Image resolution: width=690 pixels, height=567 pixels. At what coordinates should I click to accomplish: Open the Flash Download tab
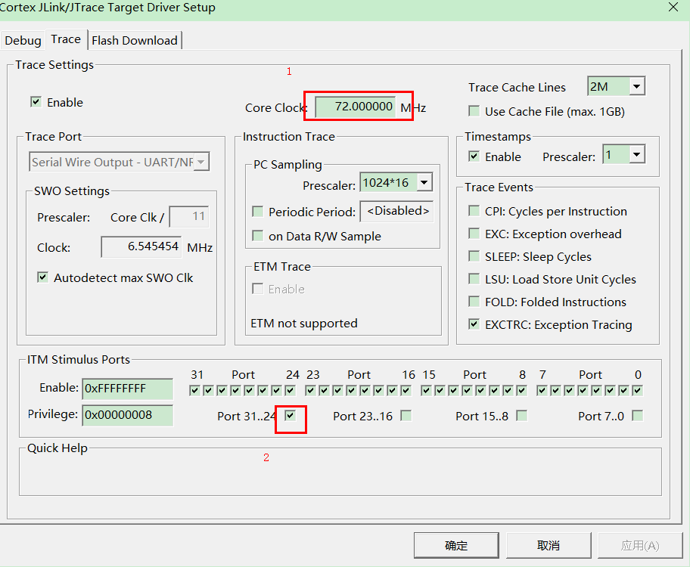tap(135, 41)
